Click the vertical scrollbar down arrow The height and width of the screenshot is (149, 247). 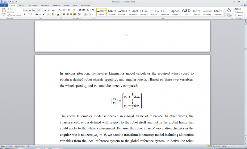click(245, 136)
